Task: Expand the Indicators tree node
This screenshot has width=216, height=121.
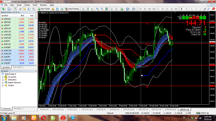Action: [x=3, y=80]
